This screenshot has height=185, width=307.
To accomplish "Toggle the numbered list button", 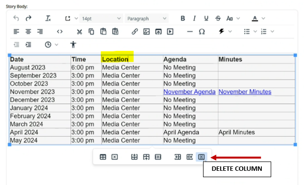I will [x=264, y=31].
